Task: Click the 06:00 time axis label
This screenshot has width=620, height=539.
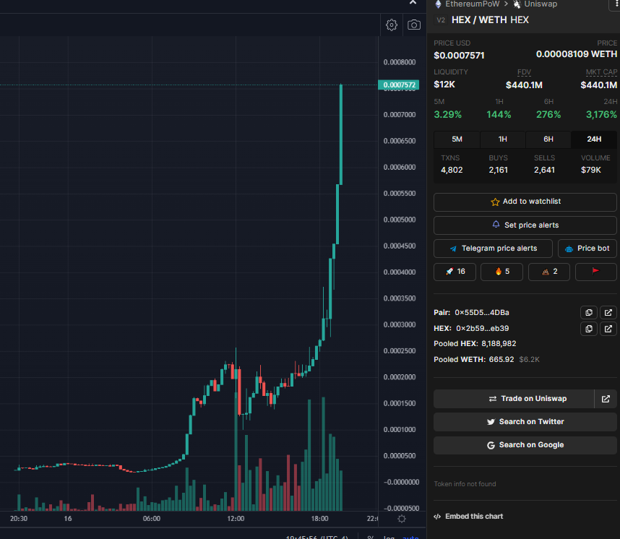Action: (152, 519)
